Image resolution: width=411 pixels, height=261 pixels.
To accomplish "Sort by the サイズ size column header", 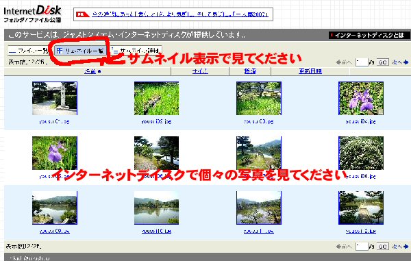I will point(200,71).
